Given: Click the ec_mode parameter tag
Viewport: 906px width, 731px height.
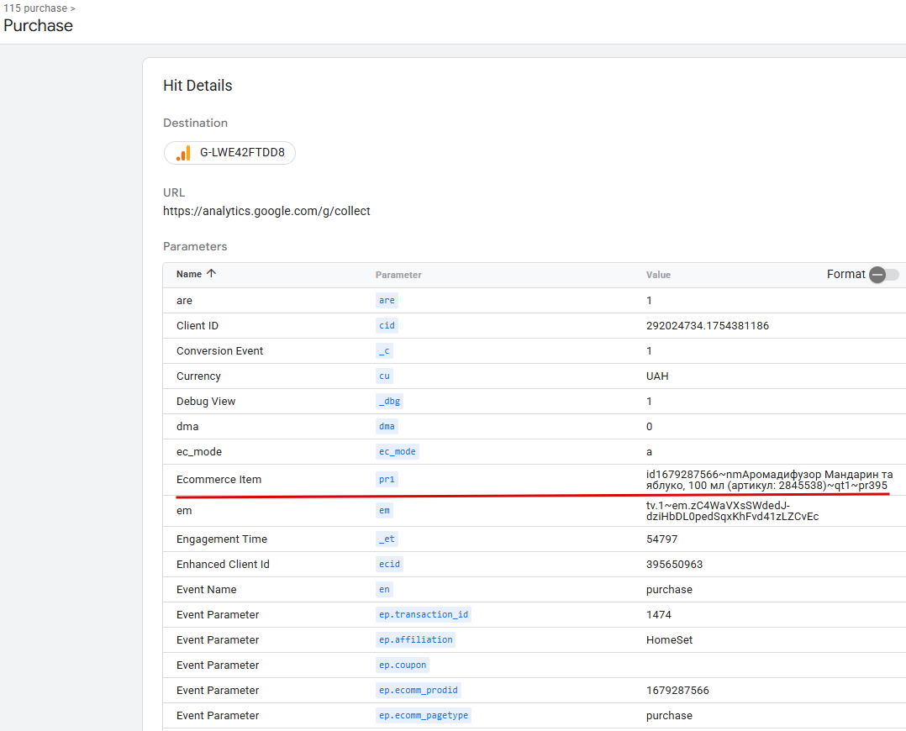Looking at the screenshot, I should click(x=397, y=451).
